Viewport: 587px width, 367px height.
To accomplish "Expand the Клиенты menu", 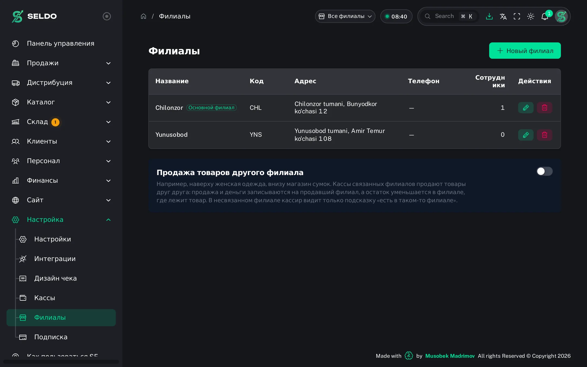I will 61,141.
